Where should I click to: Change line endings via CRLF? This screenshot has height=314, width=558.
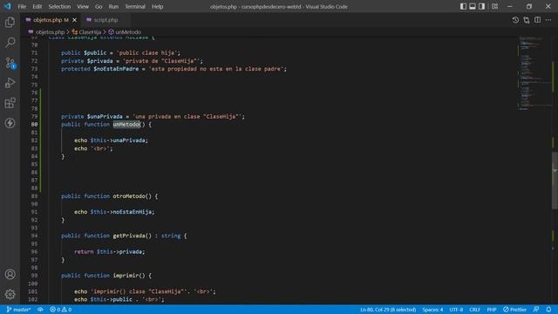[x=474, y=310]
